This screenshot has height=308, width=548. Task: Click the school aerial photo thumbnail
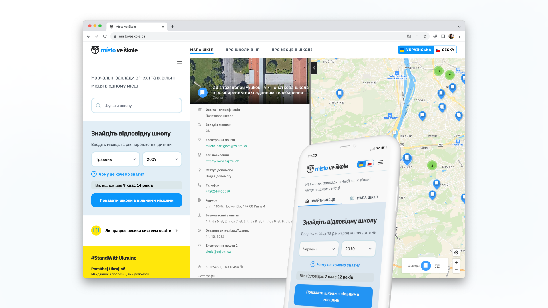click(x=250, y=81)
